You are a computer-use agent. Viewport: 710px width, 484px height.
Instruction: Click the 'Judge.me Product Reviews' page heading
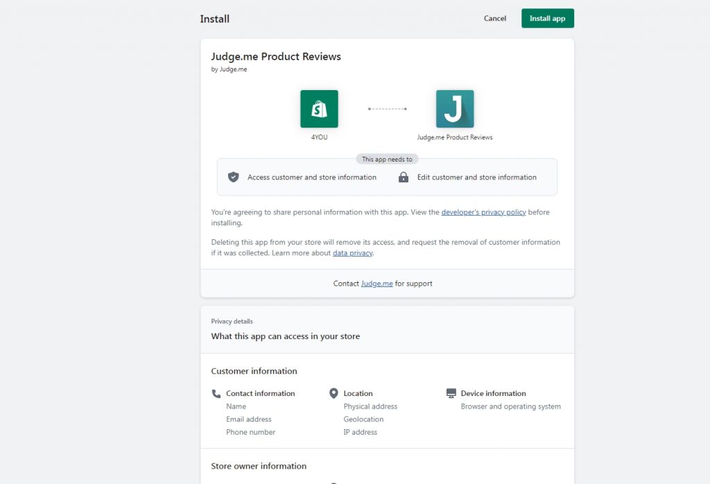(276, 57)
